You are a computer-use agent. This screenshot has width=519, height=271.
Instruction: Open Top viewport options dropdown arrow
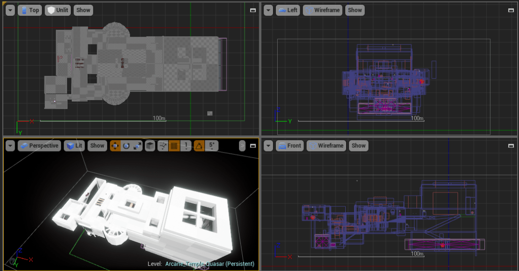pos(10,10)
